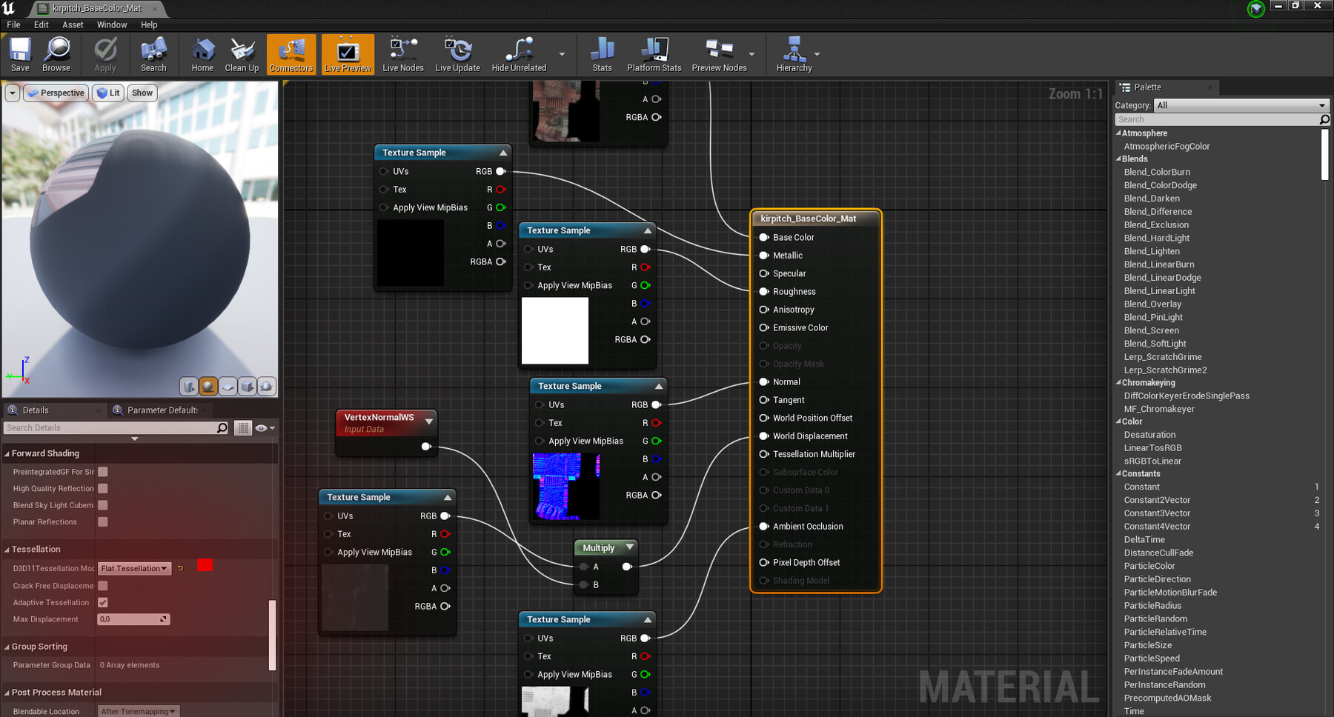1334x717 pixels.
Task: Switch to the Parameter Defaults tab
Action: [162, 410]
